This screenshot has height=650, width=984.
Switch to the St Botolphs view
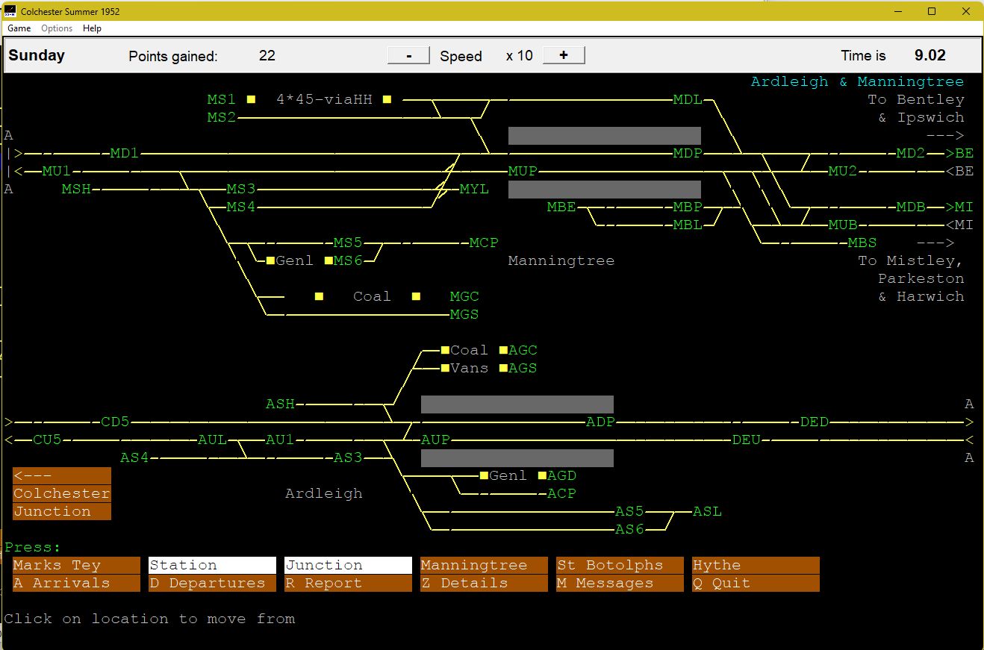point(620,565)
